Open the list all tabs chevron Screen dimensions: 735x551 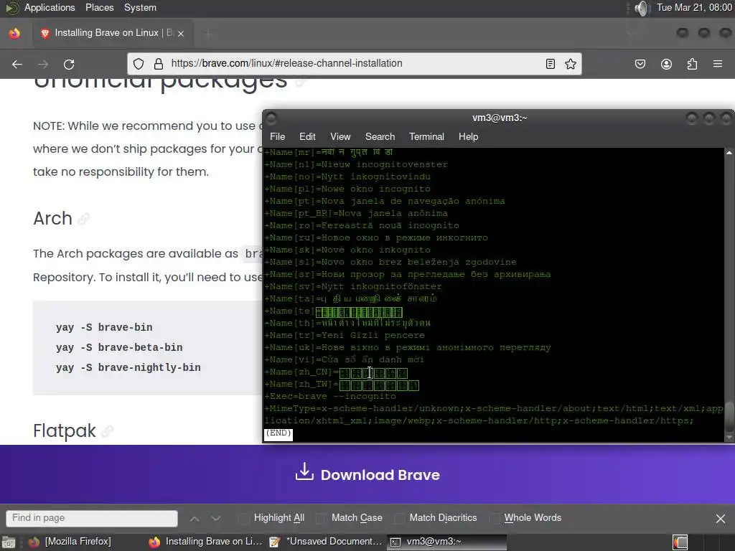tap(630, 33)
